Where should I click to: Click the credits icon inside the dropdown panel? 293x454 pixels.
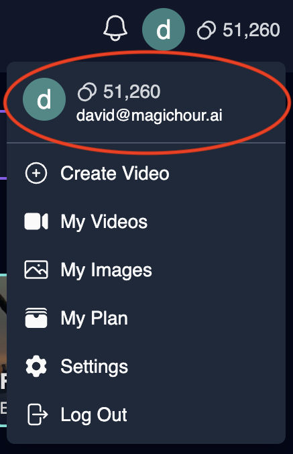[x=87, y=92]
